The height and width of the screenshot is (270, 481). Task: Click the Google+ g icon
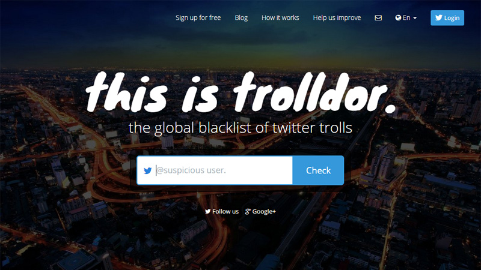[x=248, y=211]
